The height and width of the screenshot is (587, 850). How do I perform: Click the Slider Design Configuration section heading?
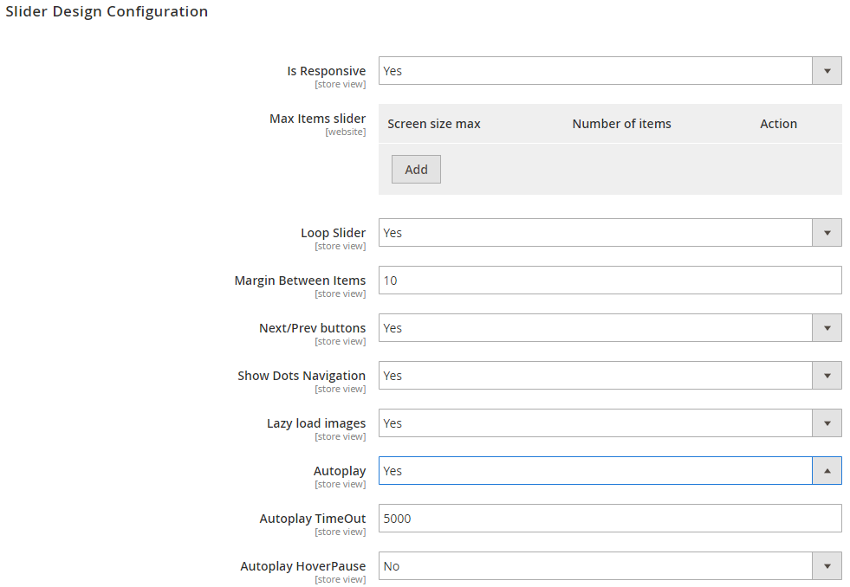point(107,12)
